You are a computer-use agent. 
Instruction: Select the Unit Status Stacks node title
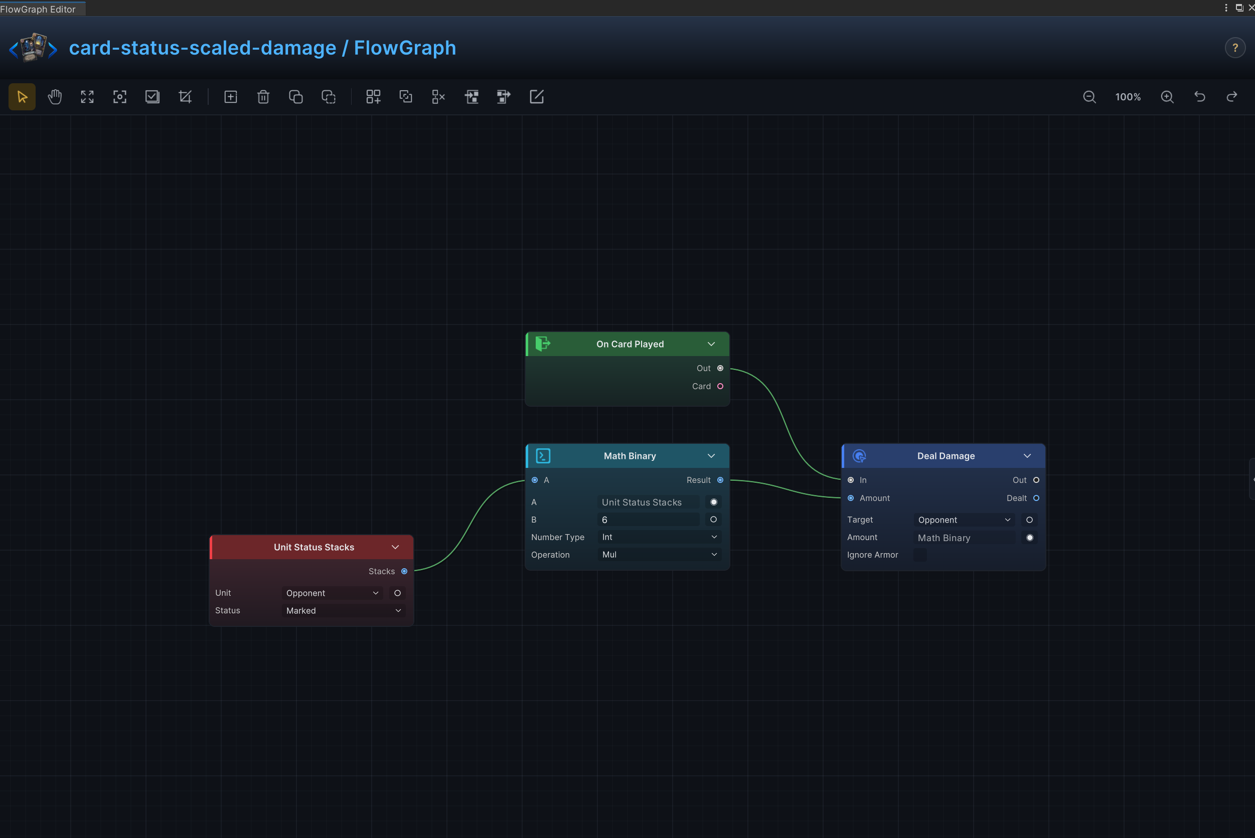pyautogui.click(x=314, y=547)
